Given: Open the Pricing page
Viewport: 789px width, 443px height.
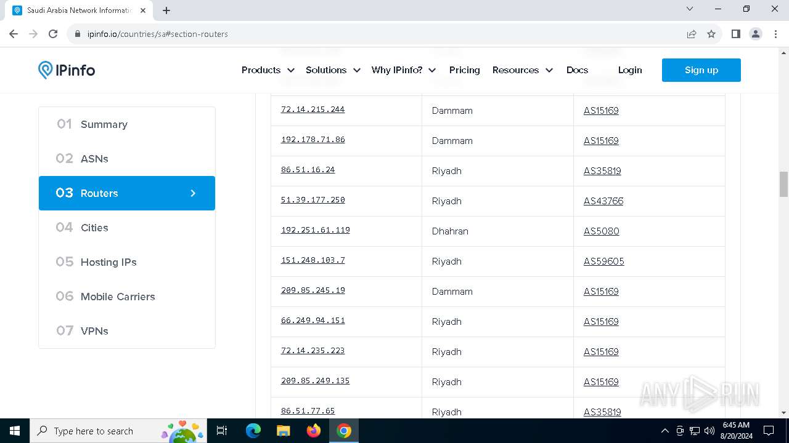Looking at the screenshot, I should 465,70.
